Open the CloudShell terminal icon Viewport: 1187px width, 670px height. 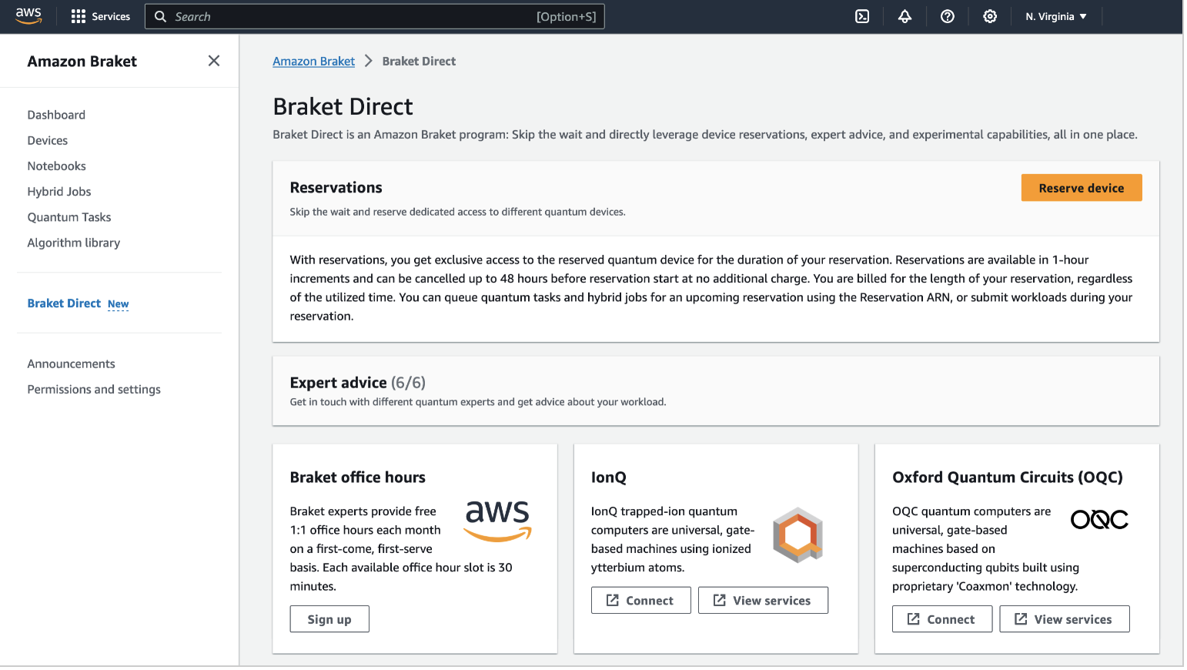862,16
